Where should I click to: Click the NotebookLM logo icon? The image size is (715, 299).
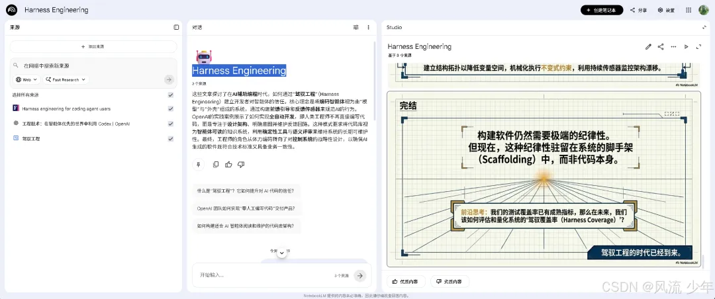click(12, 9)
